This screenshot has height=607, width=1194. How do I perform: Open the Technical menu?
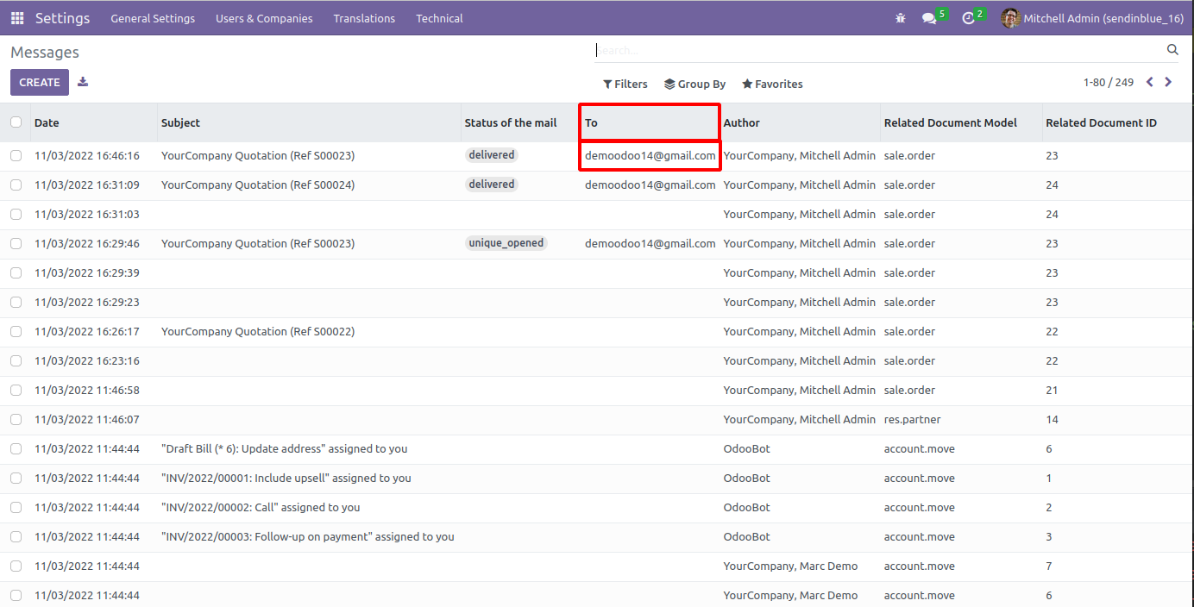tap(439, 18)
